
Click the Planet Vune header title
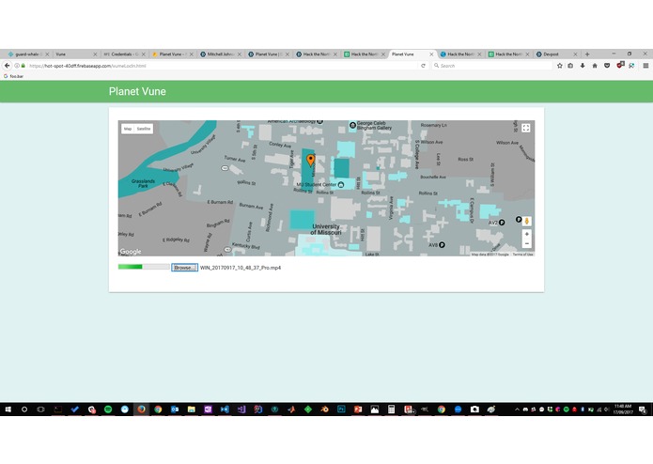pyautogui.click(x=137, y=91)
